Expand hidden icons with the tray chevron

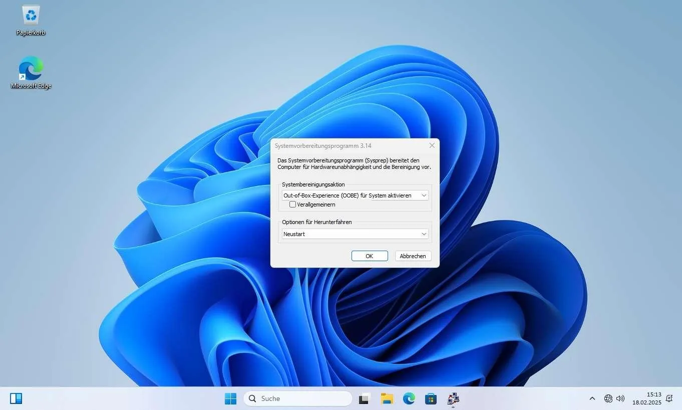592,398
